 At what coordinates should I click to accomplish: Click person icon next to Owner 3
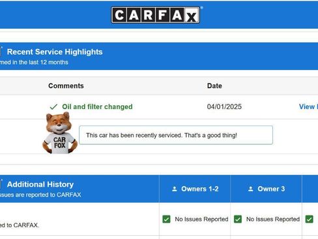(x=251, y=189)
